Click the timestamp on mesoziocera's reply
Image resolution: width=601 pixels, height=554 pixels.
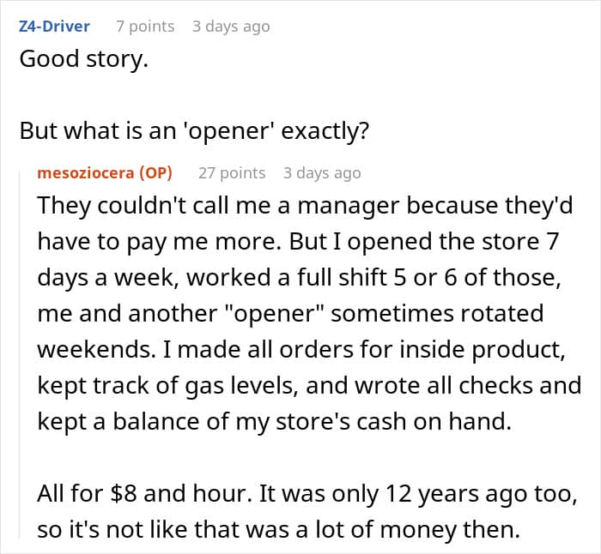[322, 172]
